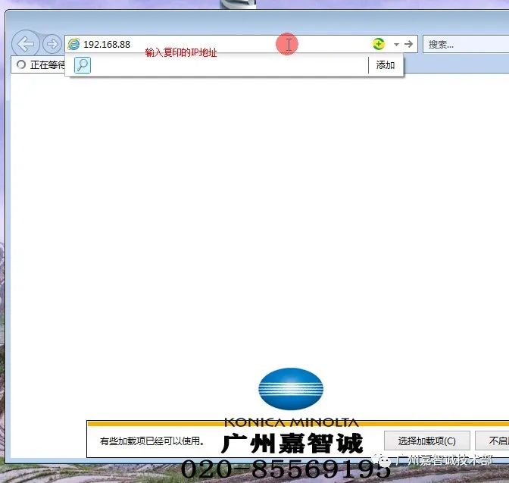Image resolution: width=509 pixels, height=483 pixels.
Task: Open the address bar history dropdown arrow
Action: point(396,44)
